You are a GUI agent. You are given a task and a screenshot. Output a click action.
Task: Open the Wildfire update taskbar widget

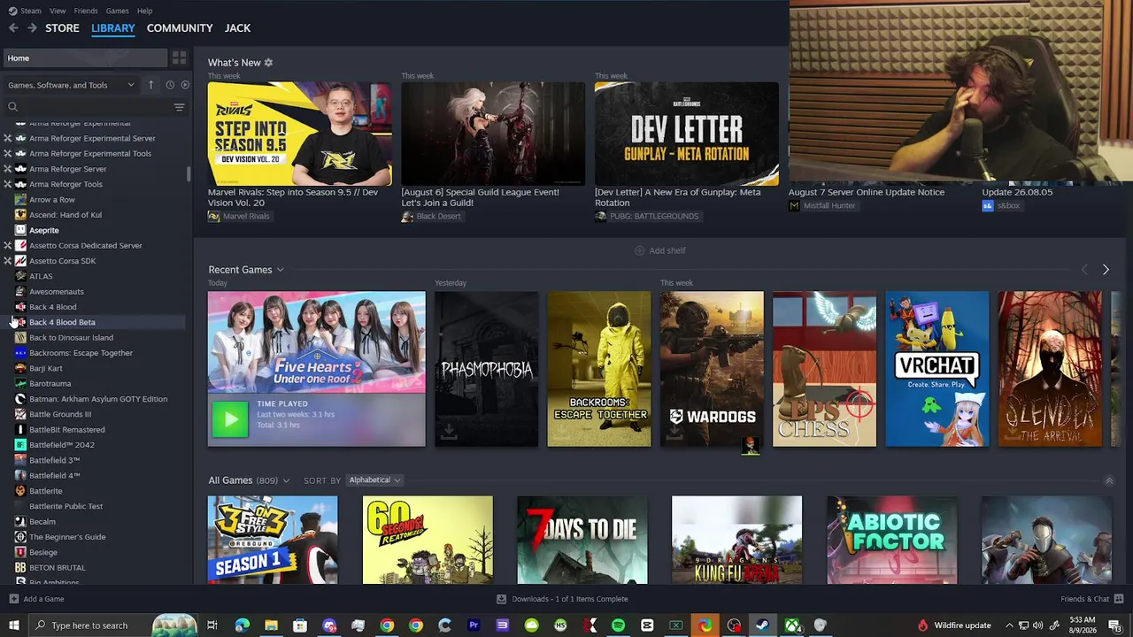coord(954,625)
